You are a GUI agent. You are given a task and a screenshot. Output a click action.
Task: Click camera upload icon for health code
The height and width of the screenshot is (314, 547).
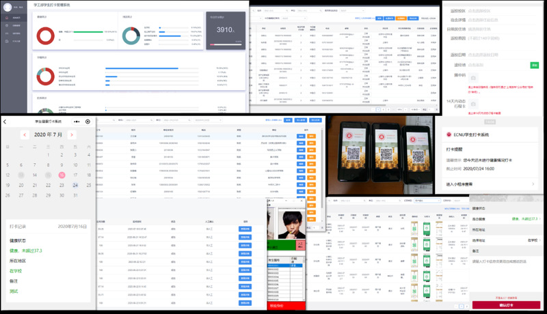coord(473,78)
